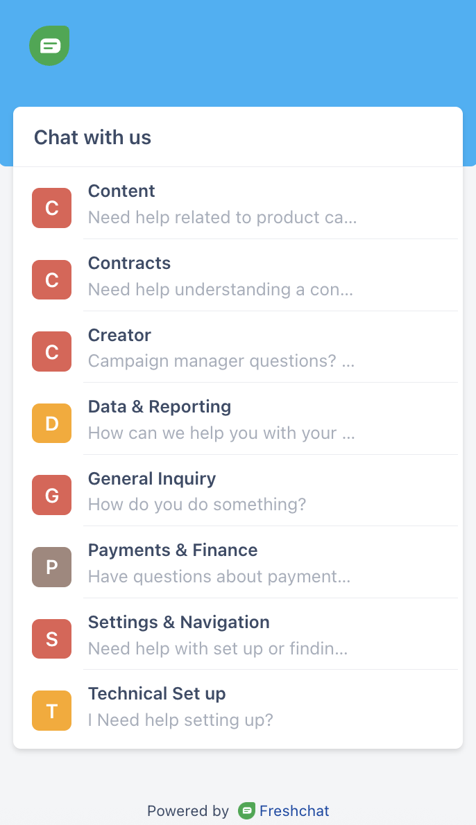Open Technical Set up chat
The height and width of the screenshot is (825, 476).
(x=157, y=694)
